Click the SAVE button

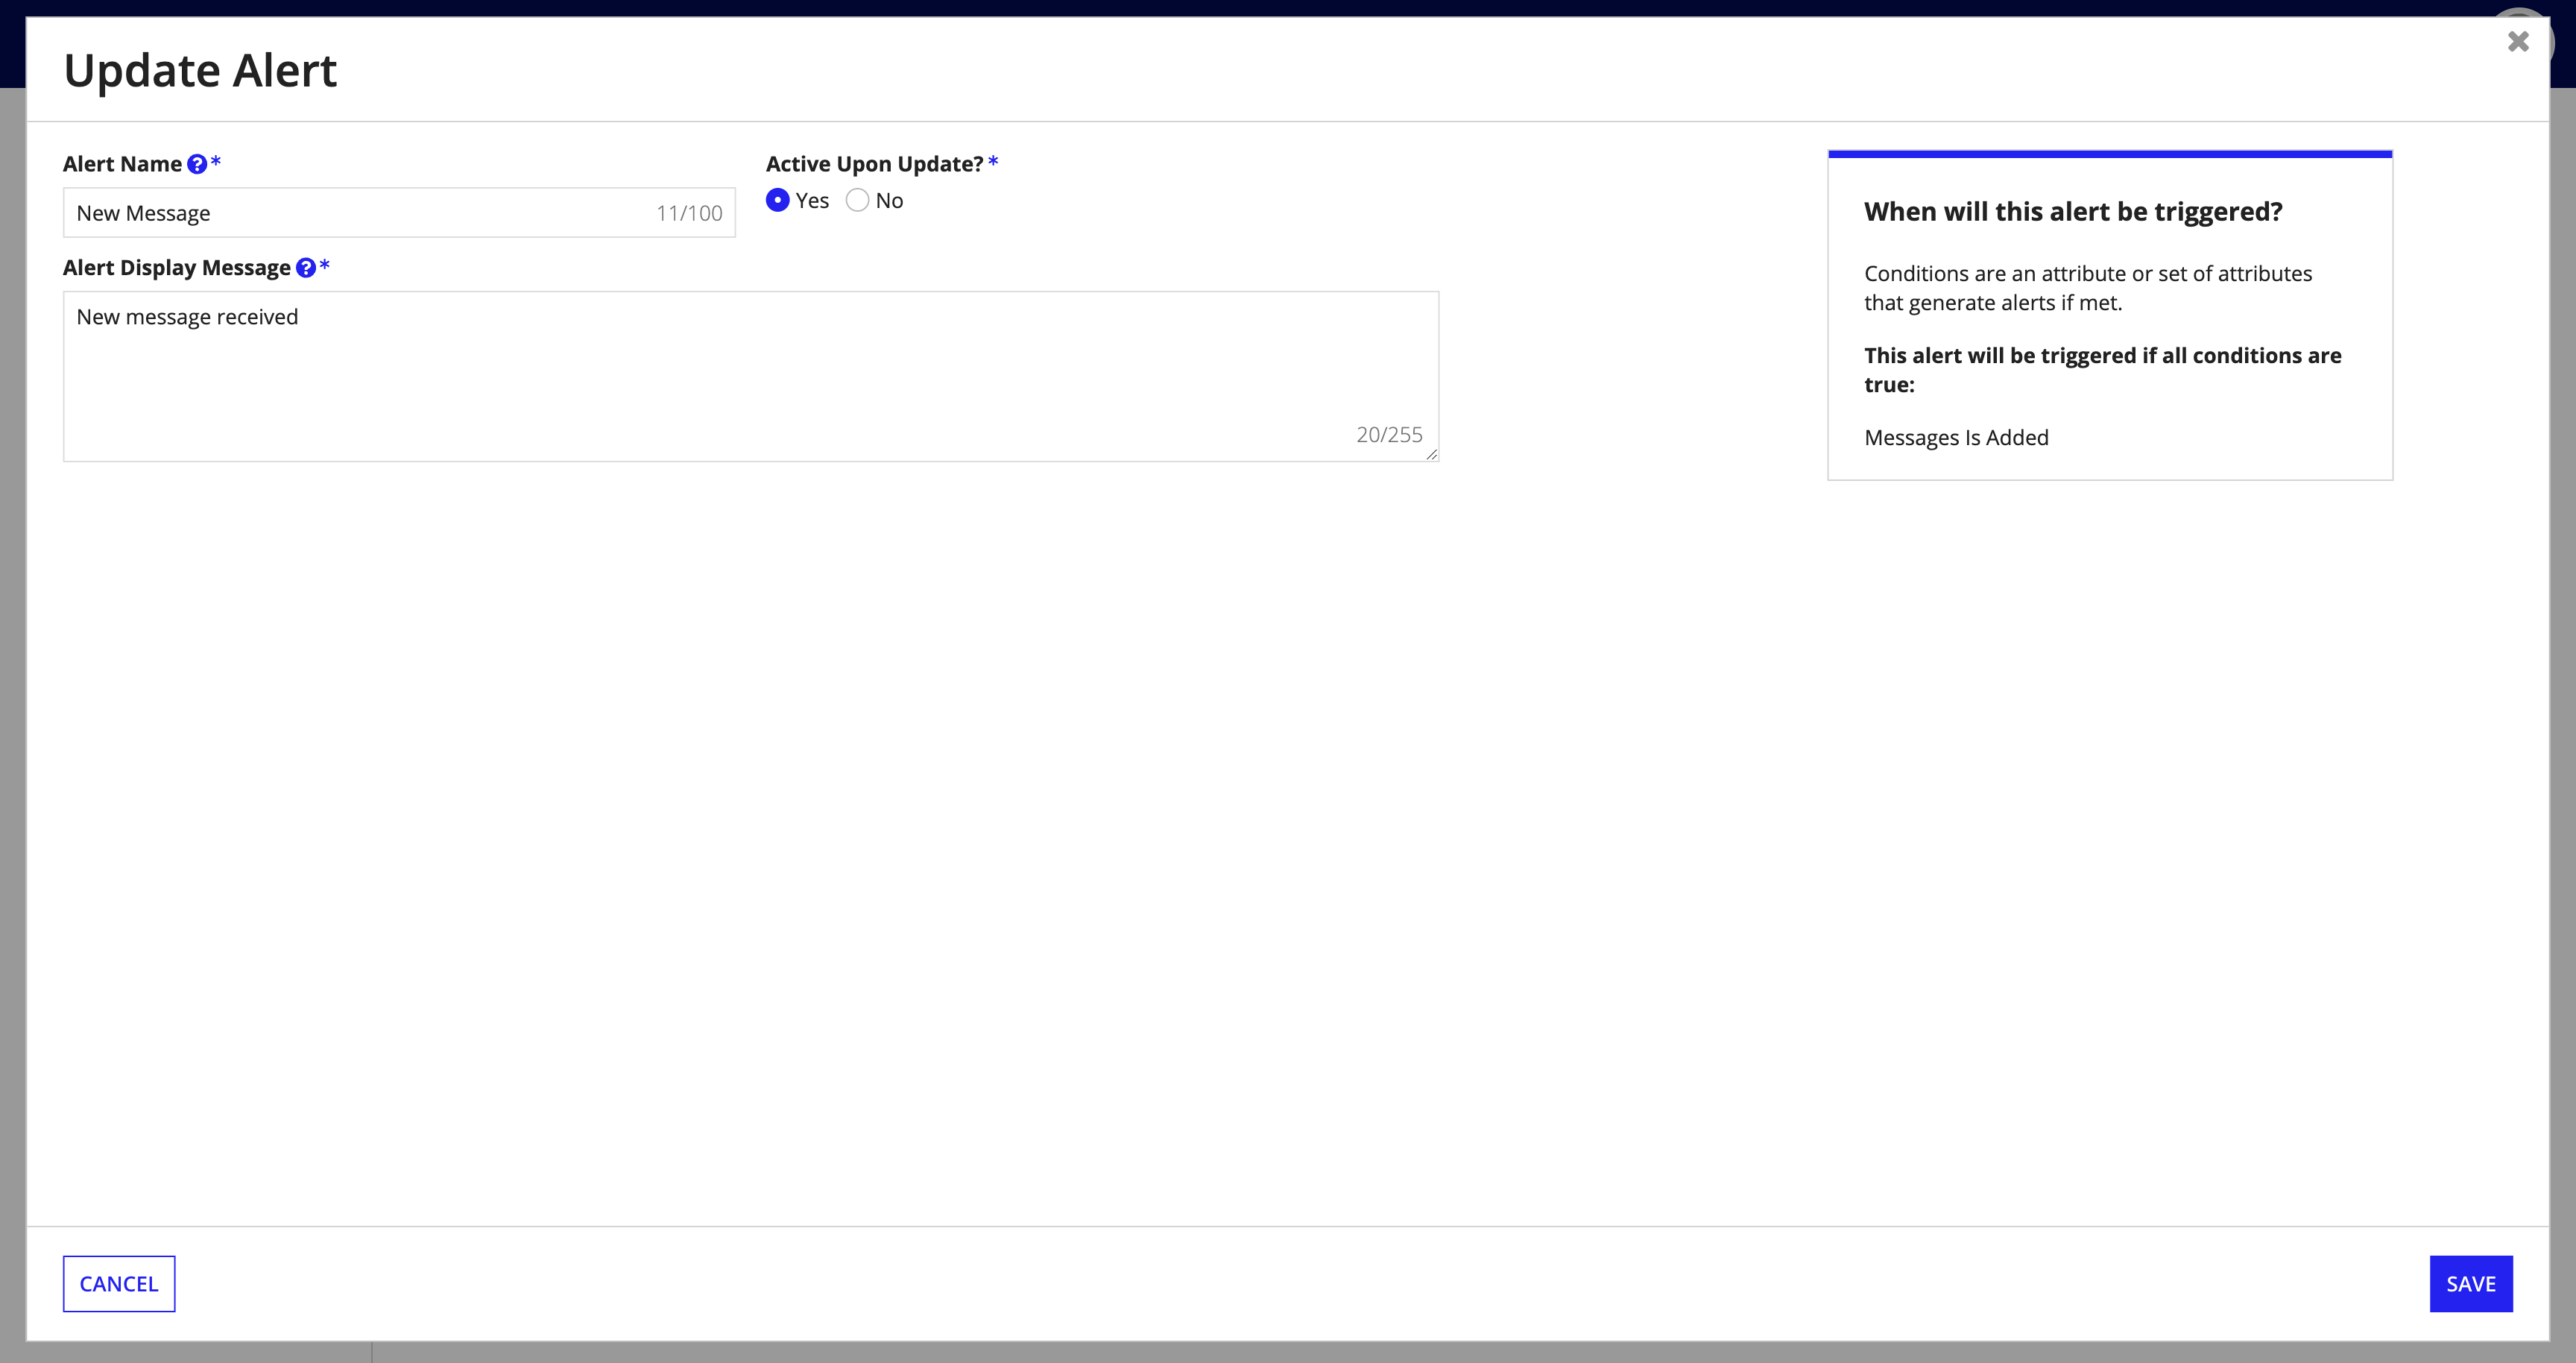(2471, 1284)
